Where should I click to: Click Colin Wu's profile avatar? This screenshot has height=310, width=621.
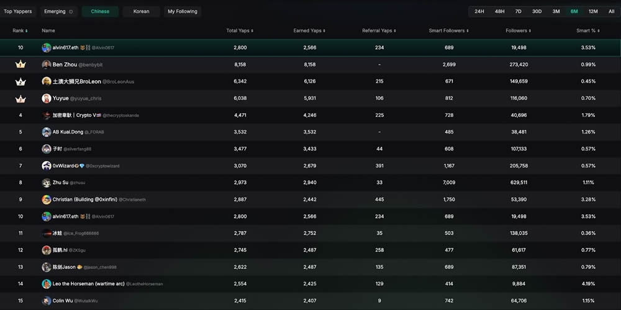47,301
